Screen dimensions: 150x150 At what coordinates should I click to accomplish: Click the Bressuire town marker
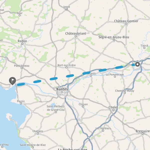[x=143, y=134]
